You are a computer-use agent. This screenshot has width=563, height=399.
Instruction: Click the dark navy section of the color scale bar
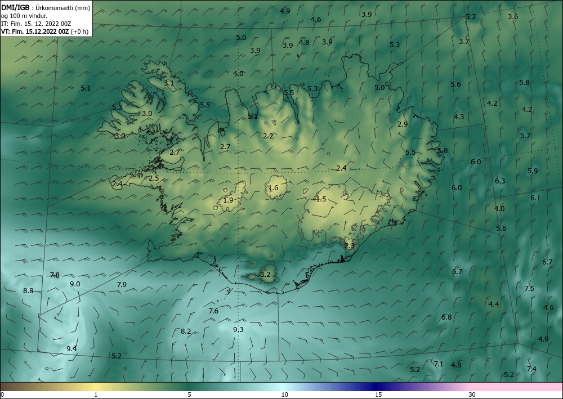click(x=375, y=387)
